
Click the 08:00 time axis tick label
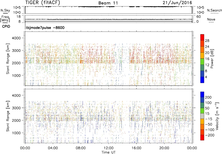pyautogui.click(x=81, y=148)
